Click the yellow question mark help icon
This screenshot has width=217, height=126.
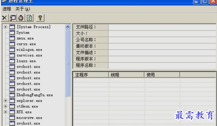point(40,18)
